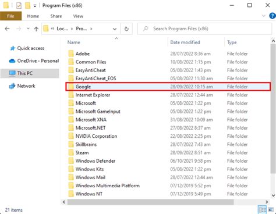Switch to Large icons view in the status bar
Image resolution: width=276 pixels, height=214 pixels.
tap(271, 210)
